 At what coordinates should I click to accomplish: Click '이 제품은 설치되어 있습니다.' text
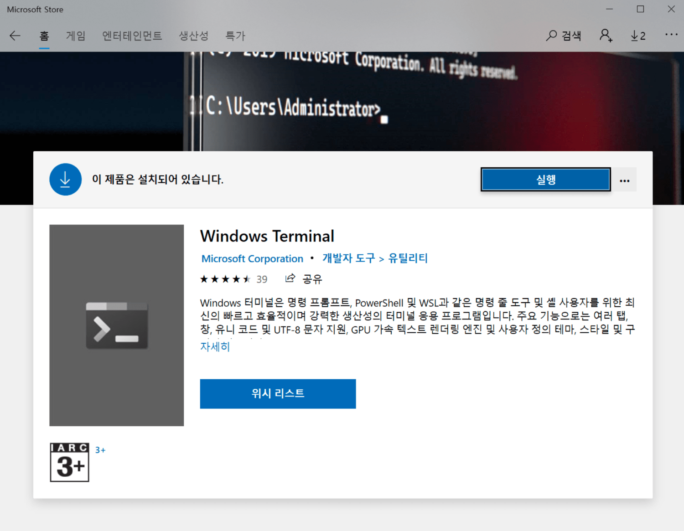(x=158, y=180)
